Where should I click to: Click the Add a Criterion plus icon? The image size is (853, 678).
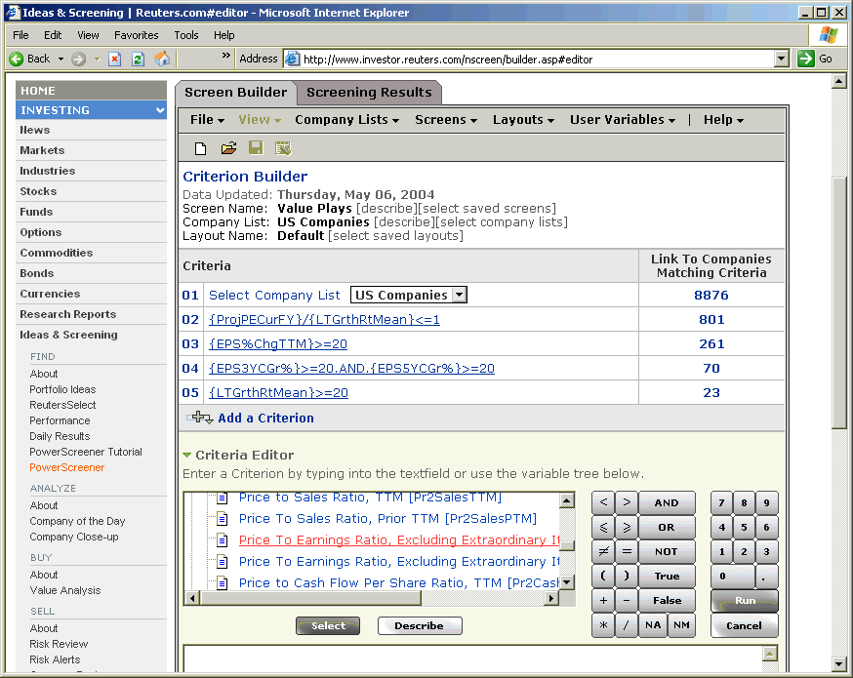(x=201, y=418)
